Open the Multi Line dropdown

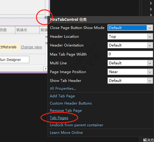(x=150, y=63)
